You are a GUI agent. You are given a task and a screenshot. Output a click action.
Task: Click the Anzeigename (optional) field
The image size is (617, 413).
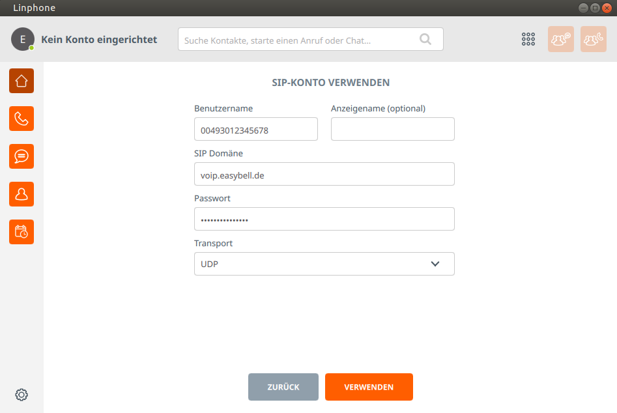tap(392, 129)
